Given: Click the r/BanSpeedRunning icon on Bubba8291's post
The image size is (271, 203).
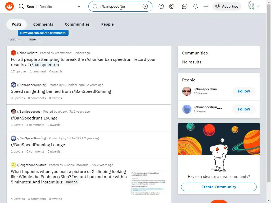Looking at the screenshot, I should pos(13,138).
